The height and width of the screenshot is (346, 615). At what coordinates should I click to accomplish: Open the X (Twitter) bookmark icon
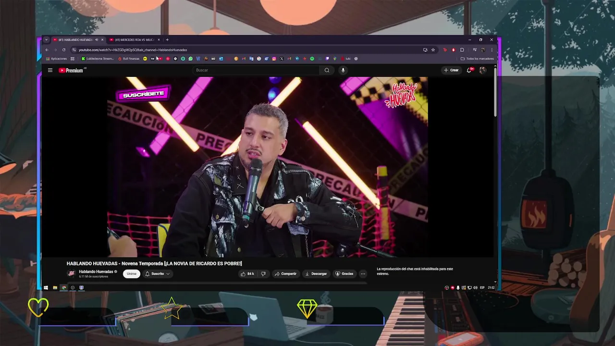[282, 59]
